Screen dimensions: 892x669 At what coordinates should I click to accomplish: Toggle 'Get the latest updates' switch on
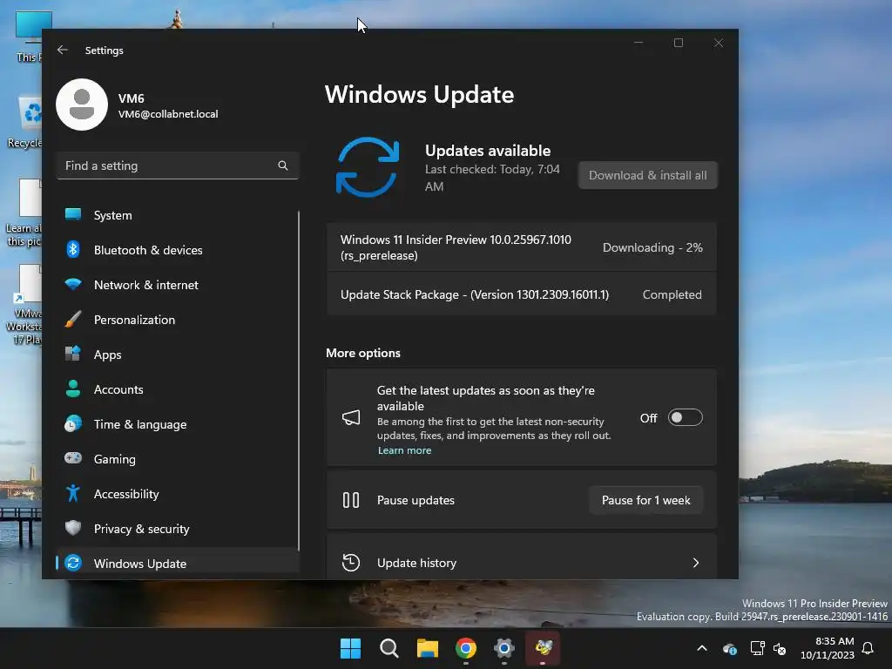[x=685, y=417]
